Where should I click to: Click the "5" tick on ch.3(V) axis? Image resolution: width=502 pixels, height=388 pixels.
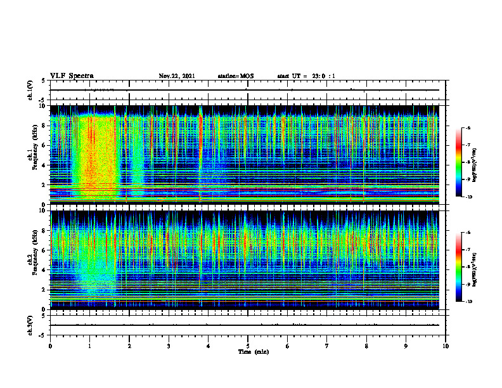click(x=44, y=316)
